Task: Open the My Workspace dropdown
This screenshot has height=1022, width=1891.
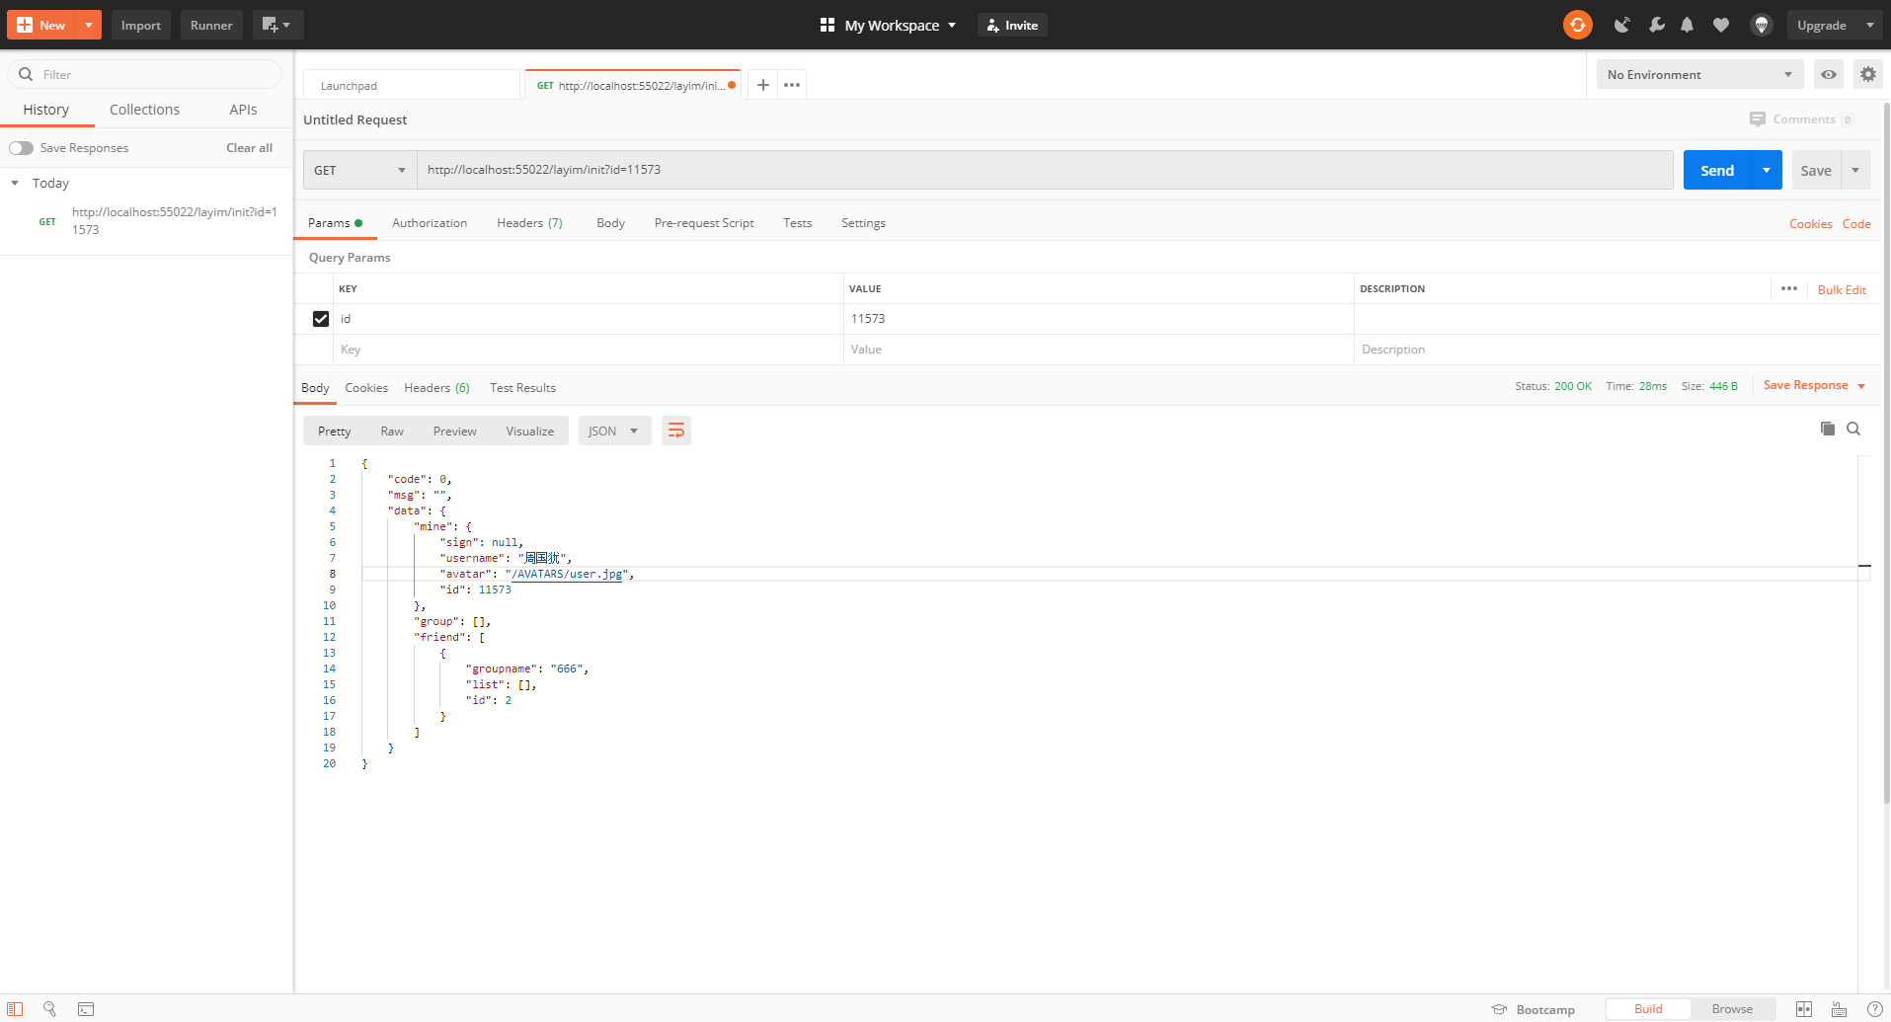Action: 888,25
